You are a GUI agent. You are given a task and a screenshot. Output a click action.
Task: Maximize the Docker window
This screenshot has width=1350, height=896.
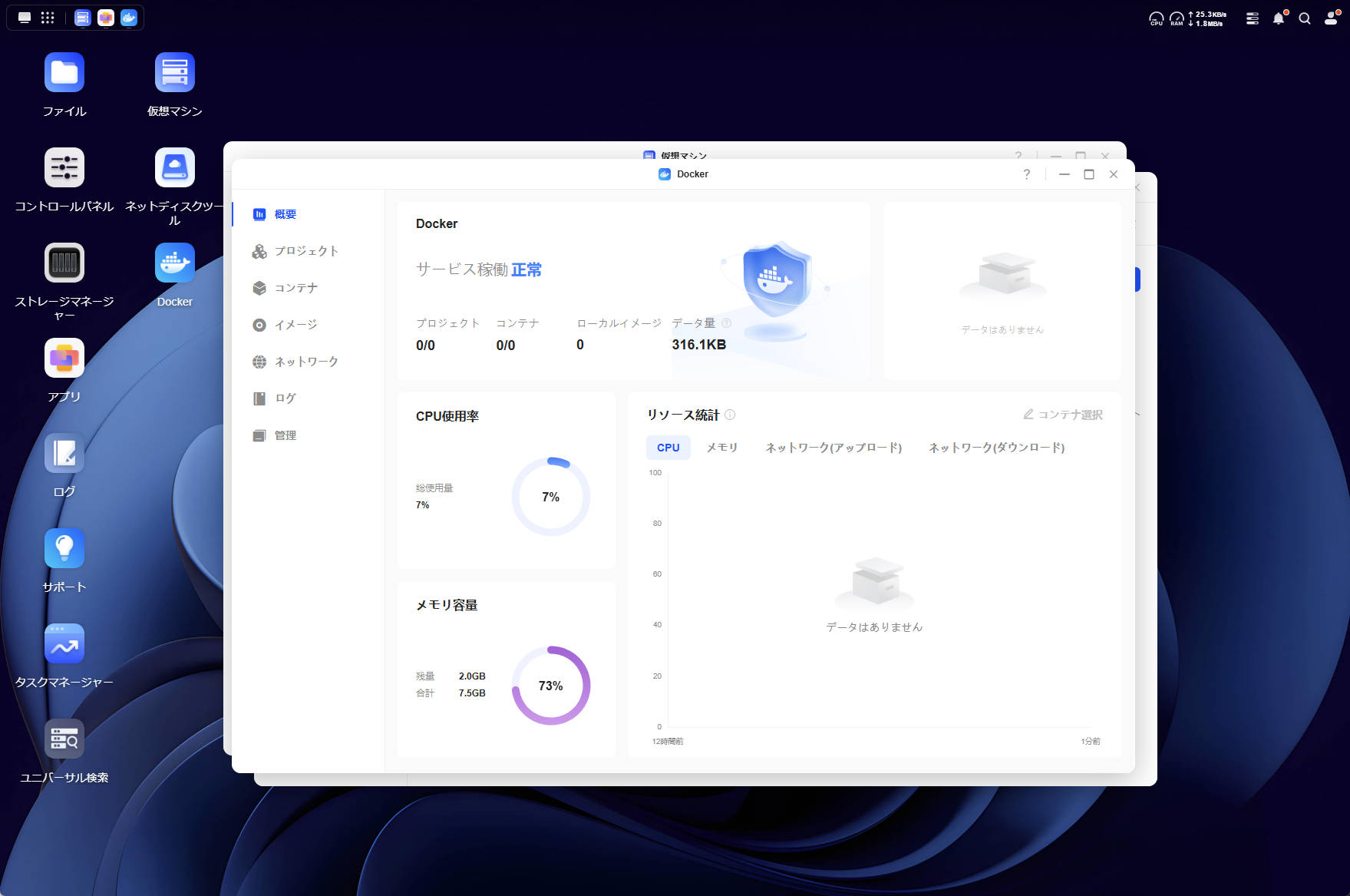click(1089, 174)
